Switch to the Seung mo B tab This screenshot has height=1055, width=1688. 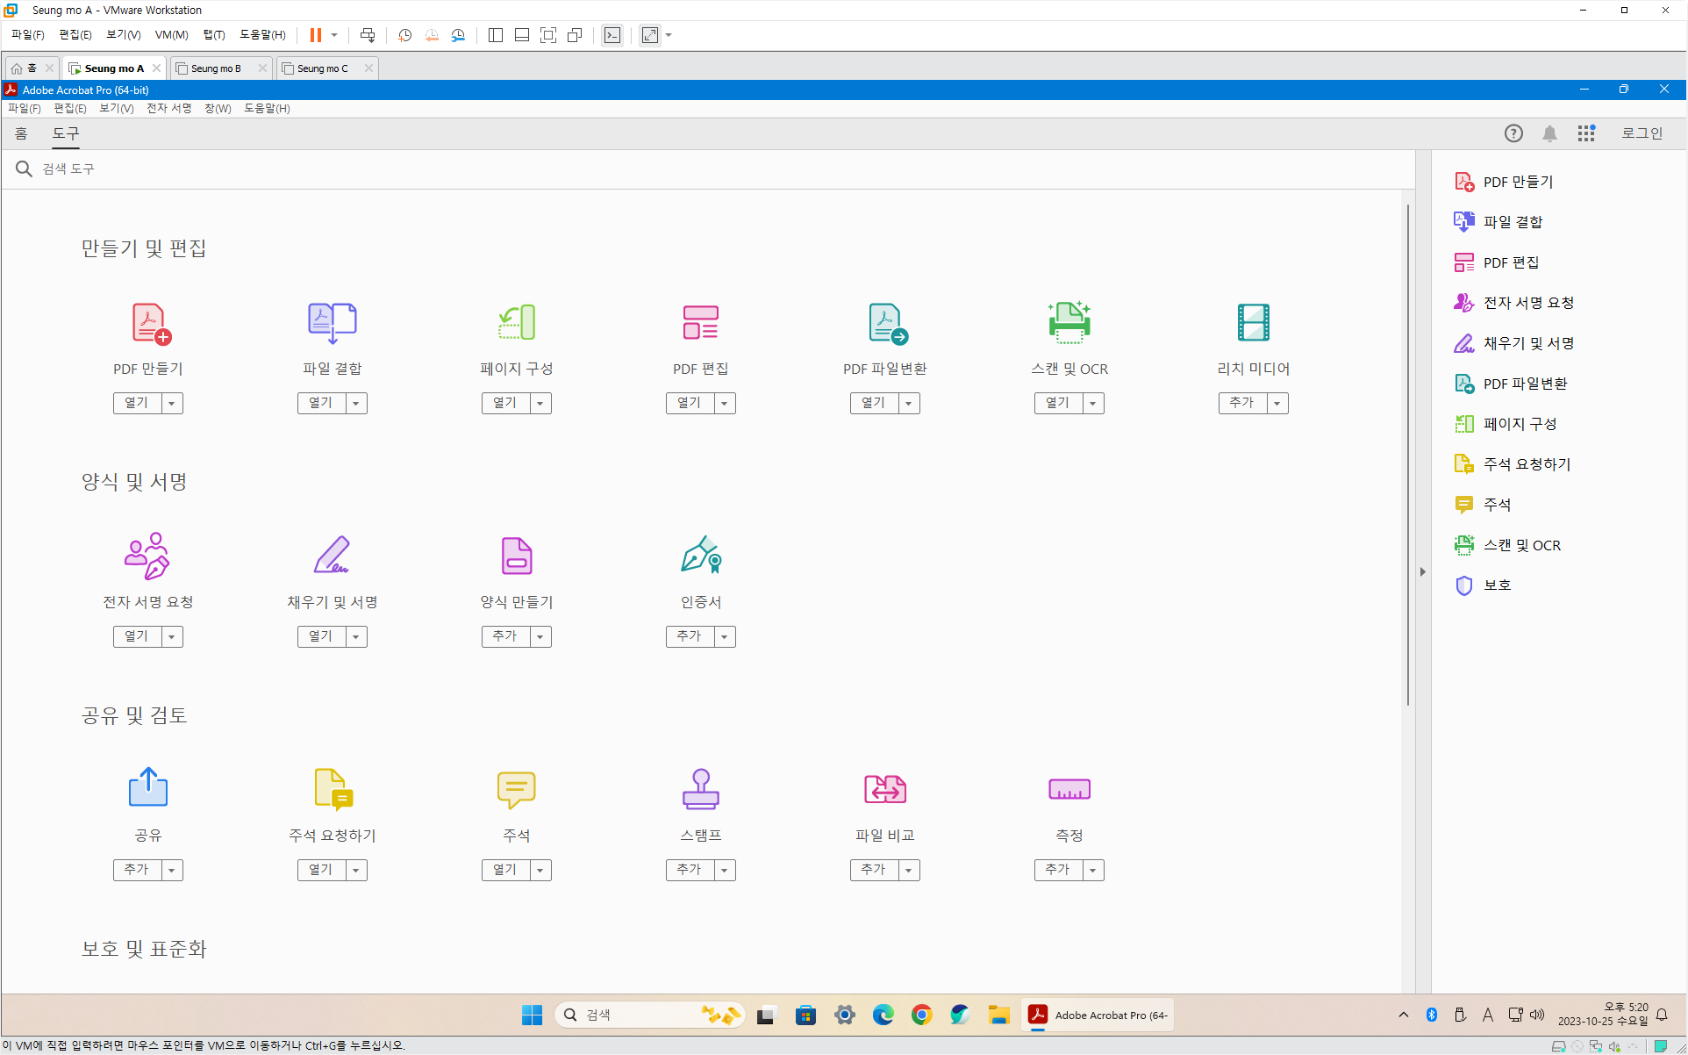click(x=216, y=68)
